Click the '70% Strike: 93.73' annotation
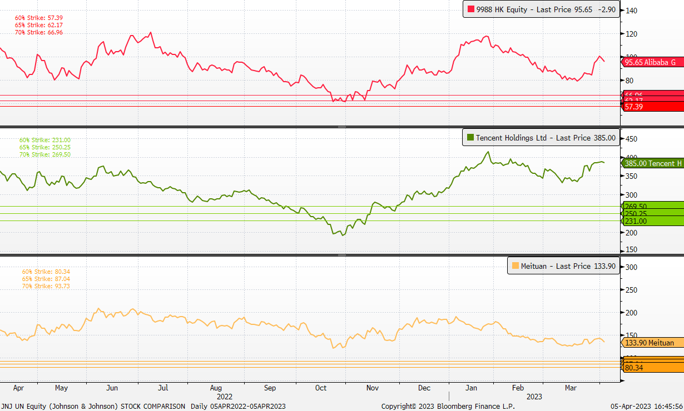Image resolution: width=684 pixels, height=411 pixels. pos(46,285)
